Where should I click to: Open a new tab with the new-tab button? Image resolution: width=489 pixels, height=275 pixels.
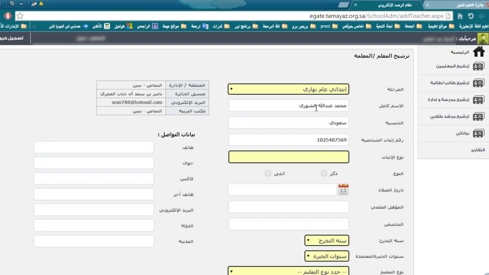[343, 5]
